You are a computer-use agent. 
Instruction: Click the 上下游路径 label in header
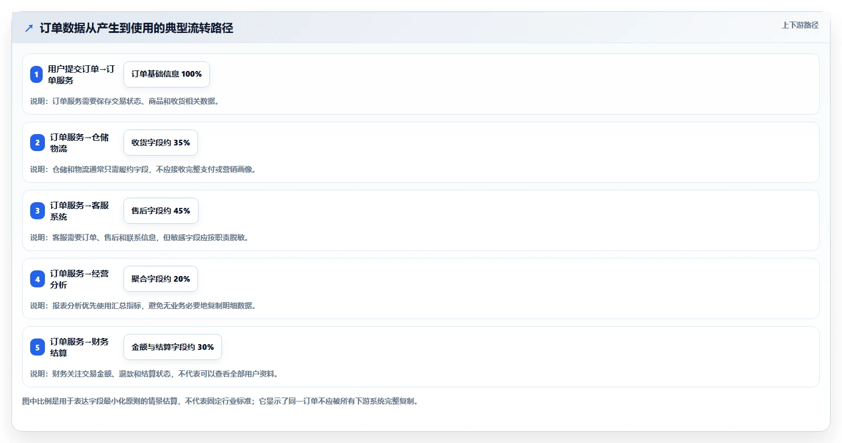tap(800, 25)
